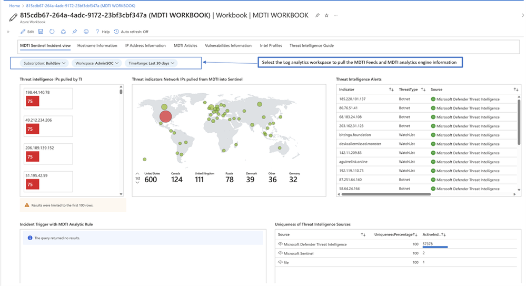
Task: Pin the workbook using the toolbar pin icon
Action: [x=75, y=32]
